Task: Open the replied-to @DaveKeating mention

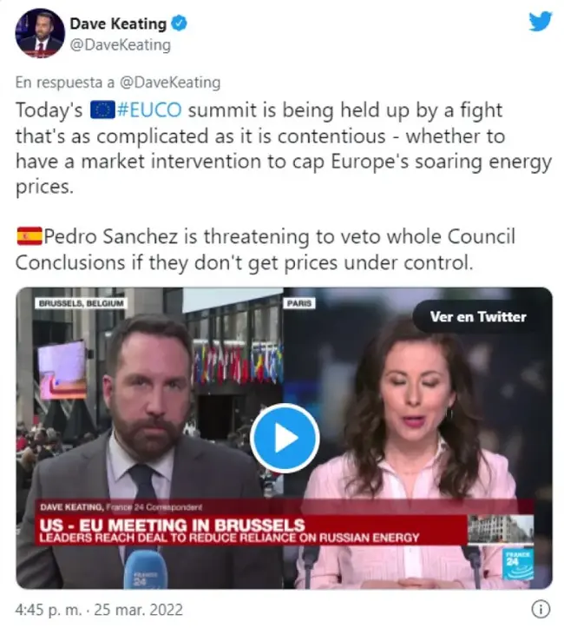Action: [x=170, y=83]
